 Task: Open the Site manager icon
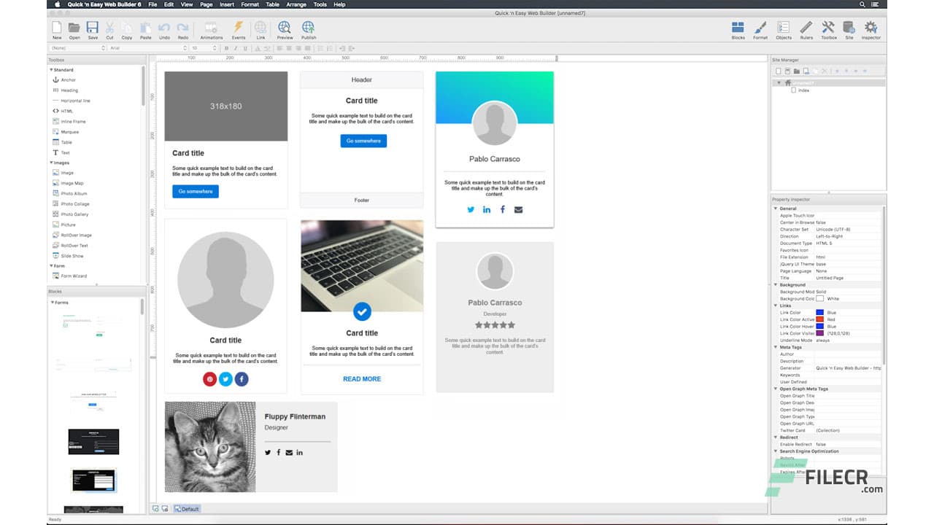pos(849,29)
